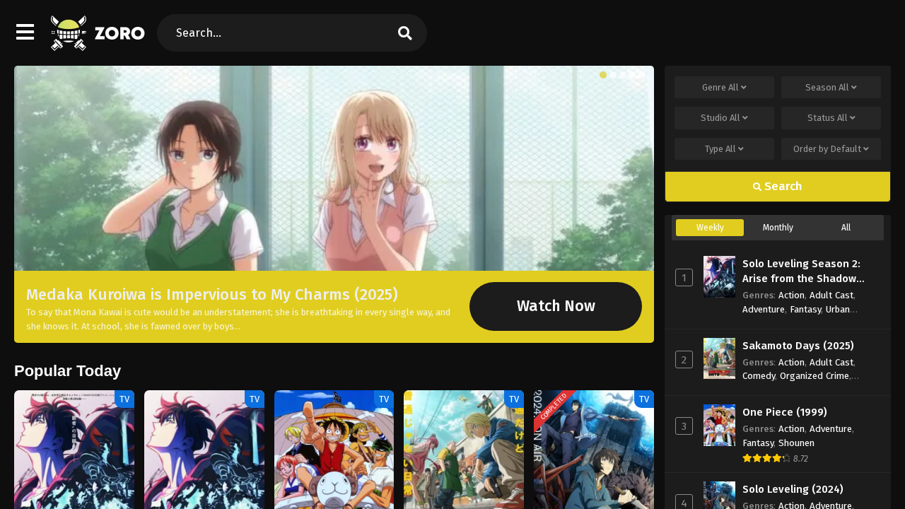
Task: Click the rank 4 number badge
Action: click(684, 503)
